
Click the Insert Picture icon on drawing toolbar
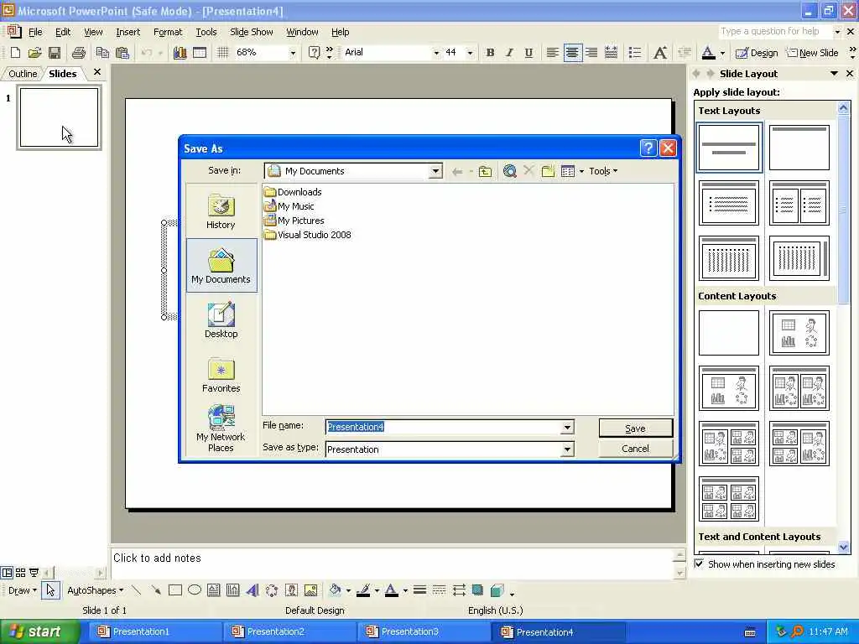310,590
